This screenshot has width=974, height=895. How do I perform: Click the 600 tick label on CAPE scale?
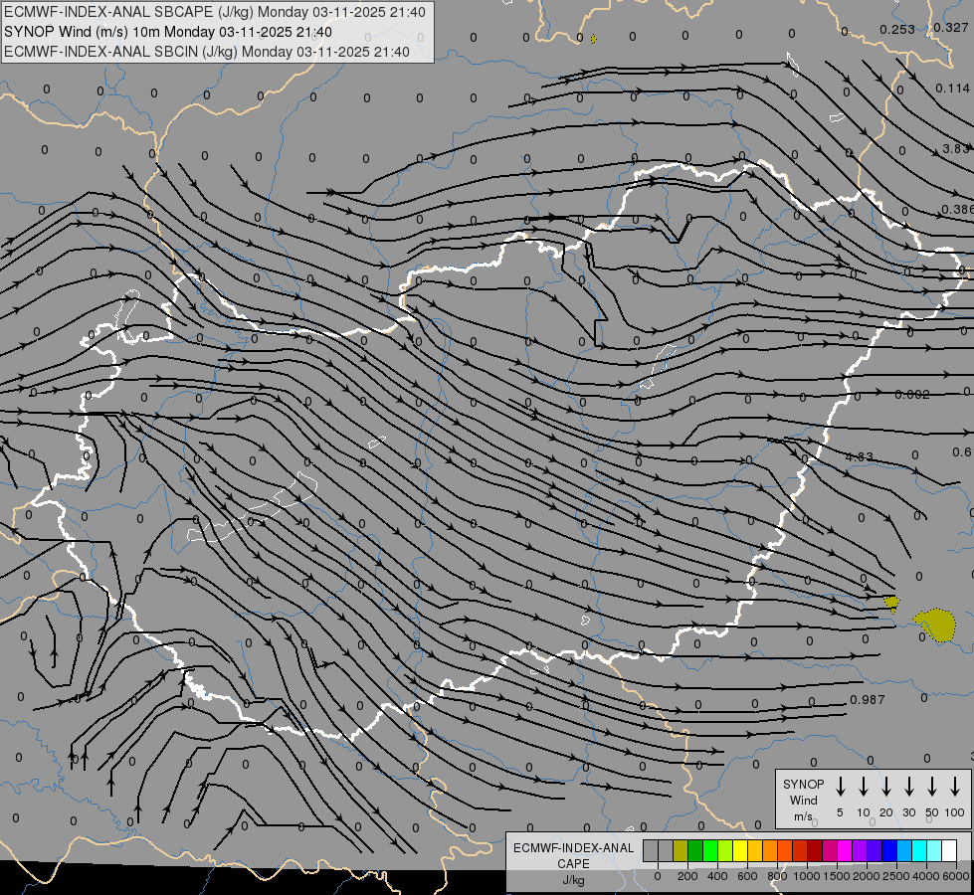tap(747, 876)
